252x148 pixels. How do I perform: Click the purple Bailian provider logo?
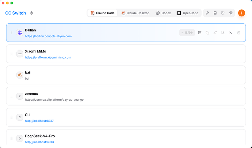[20, 33]
